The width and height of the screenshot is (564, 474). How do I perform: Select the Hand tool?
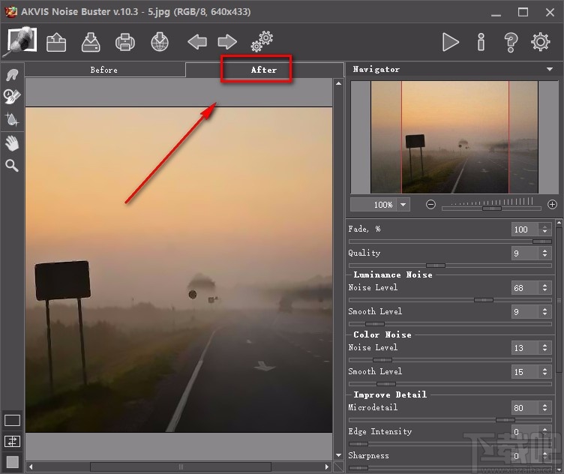[12, 142]
